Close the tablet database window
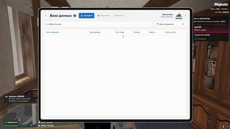 [x=185, y=15]
